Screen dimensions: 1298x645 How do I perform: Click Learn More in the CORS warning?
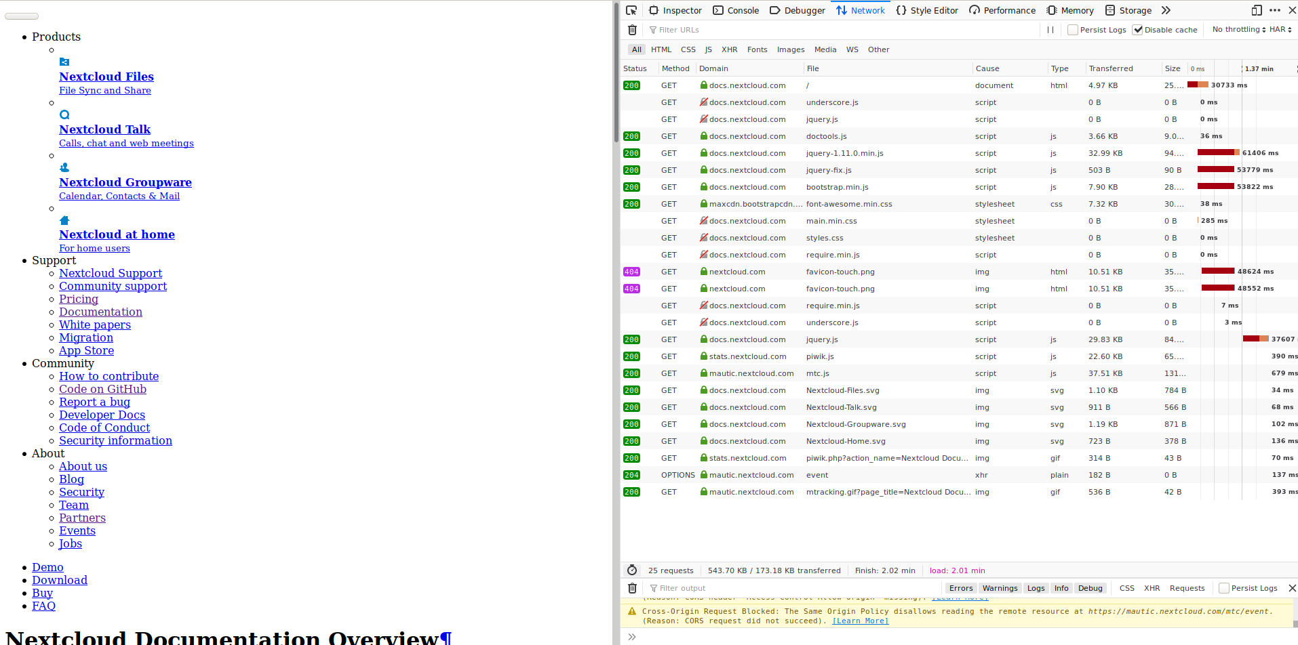pyautogui.click(x=860, y=621)
